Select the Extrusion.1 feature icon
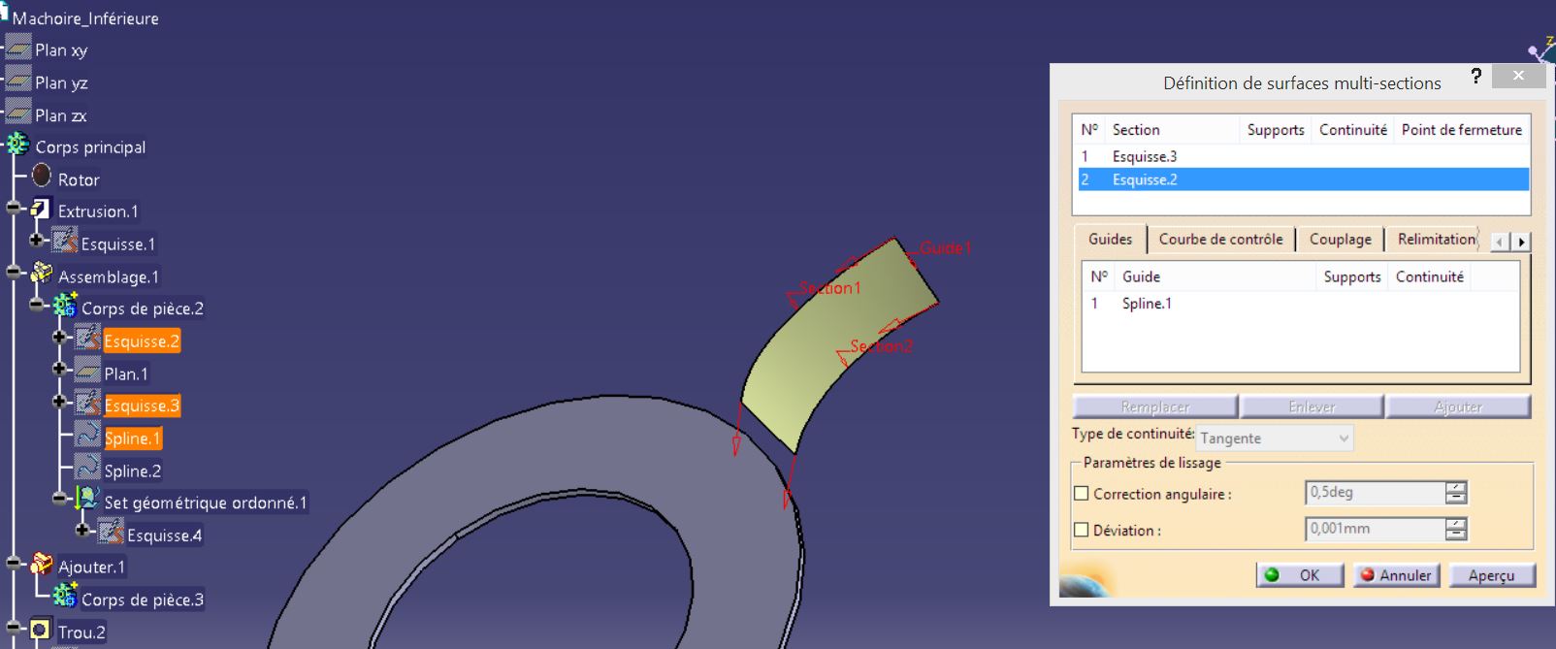 [x=41, y=210]
